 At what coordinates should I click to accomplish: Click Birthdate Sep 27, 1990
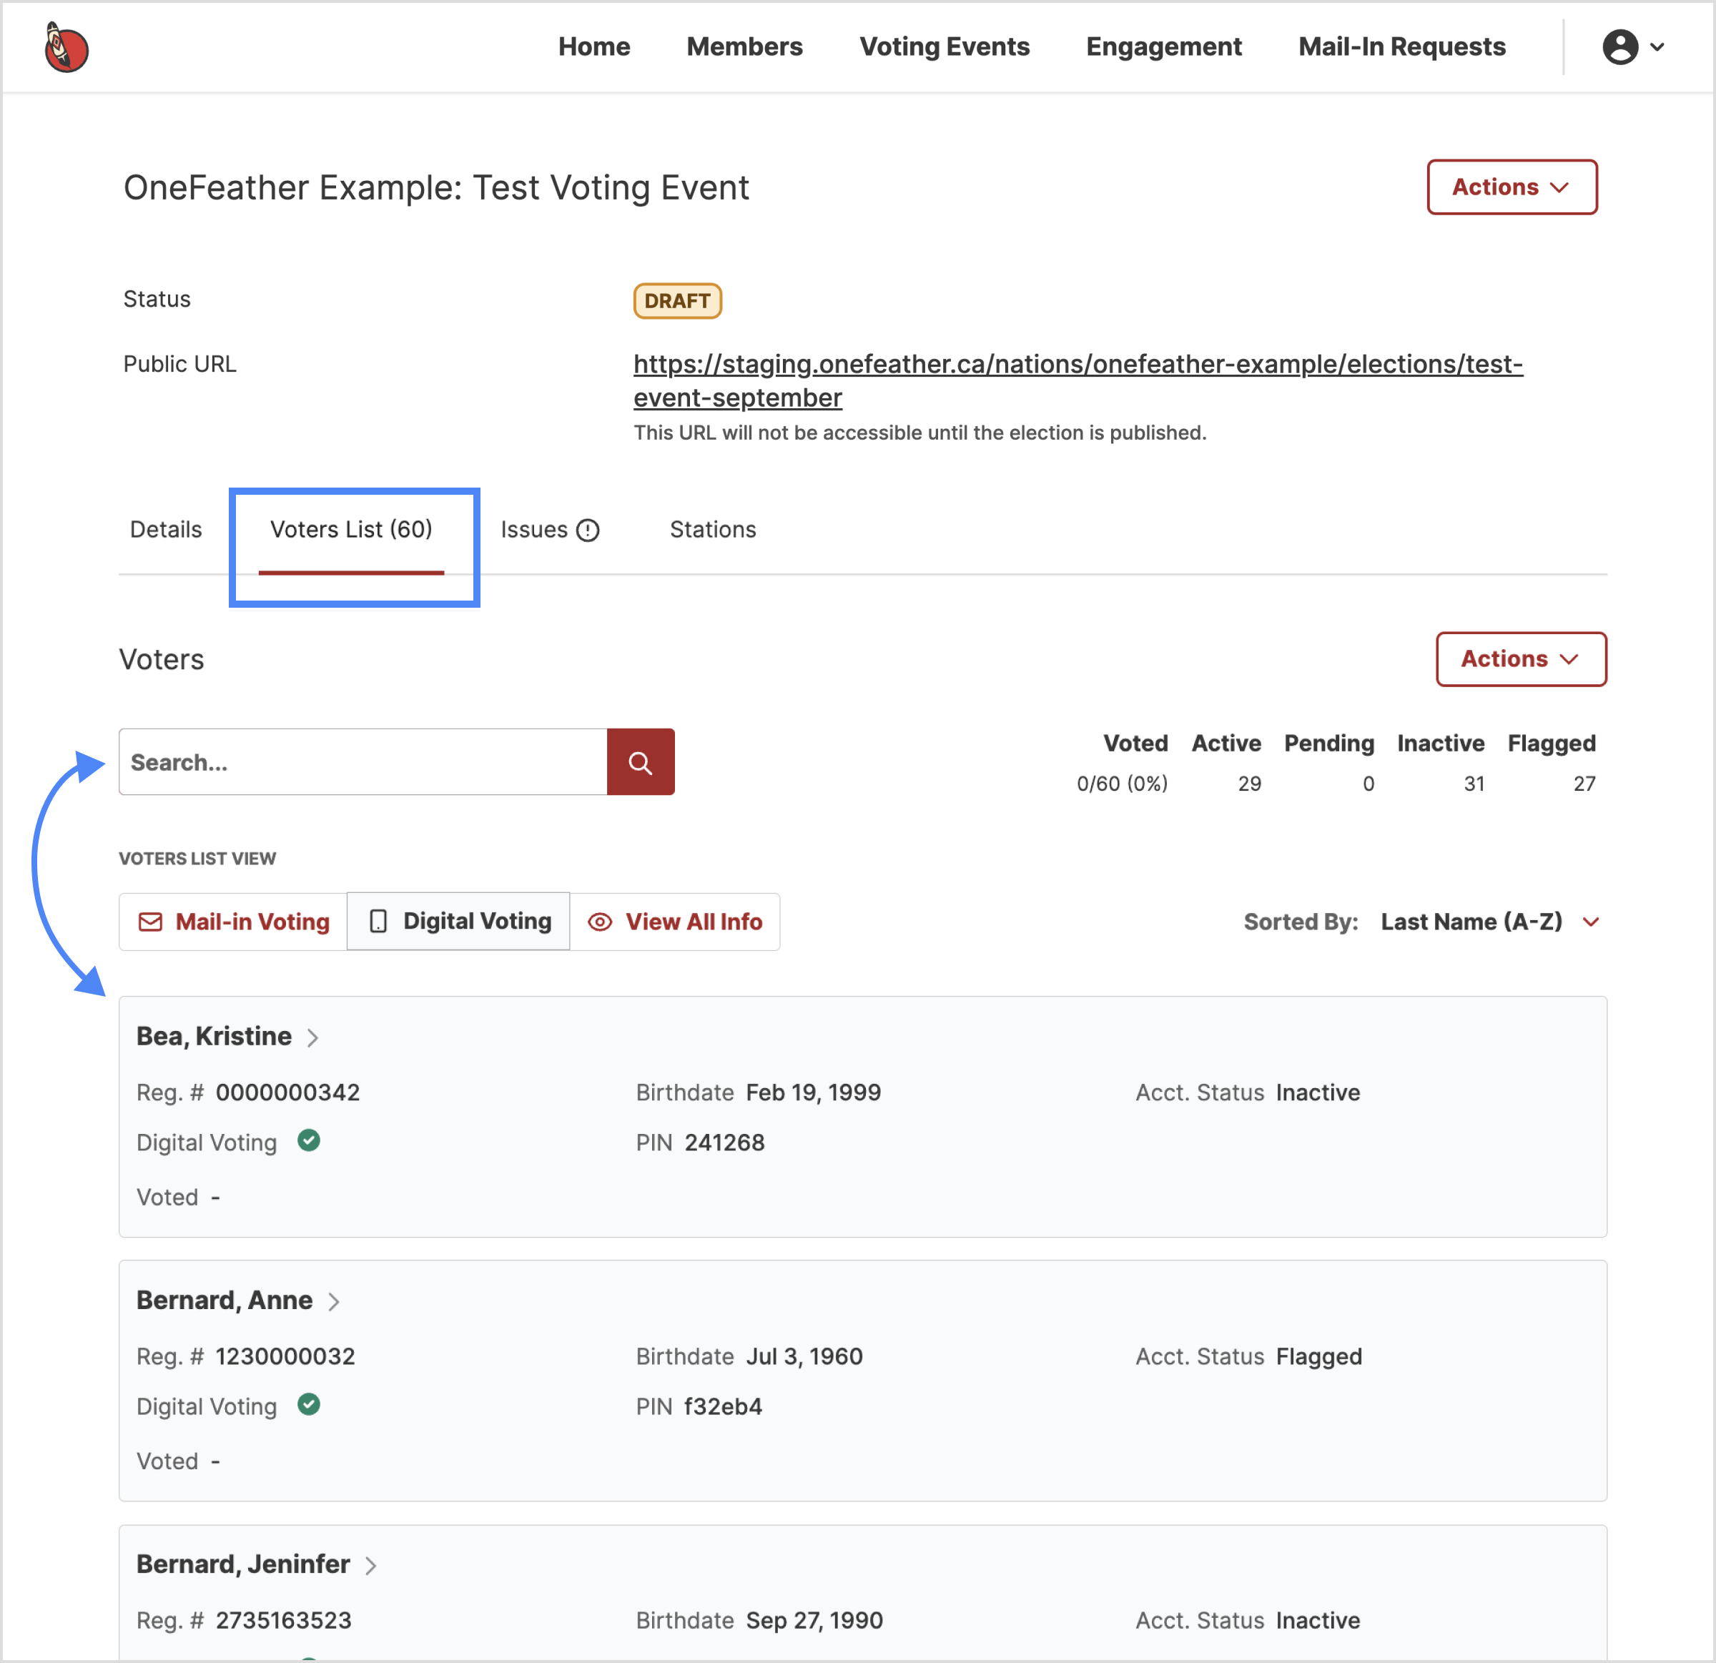[814, 1620]
